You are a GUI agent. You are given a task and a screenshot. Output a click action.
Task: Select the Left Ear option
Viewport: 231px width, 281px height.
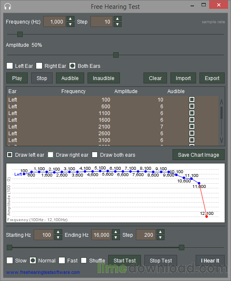[10, 66]
